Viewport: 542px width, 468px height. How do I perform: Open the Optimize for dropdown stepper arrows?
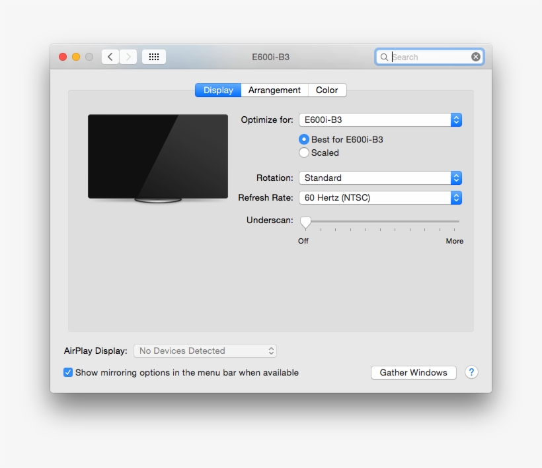point(456,119)
